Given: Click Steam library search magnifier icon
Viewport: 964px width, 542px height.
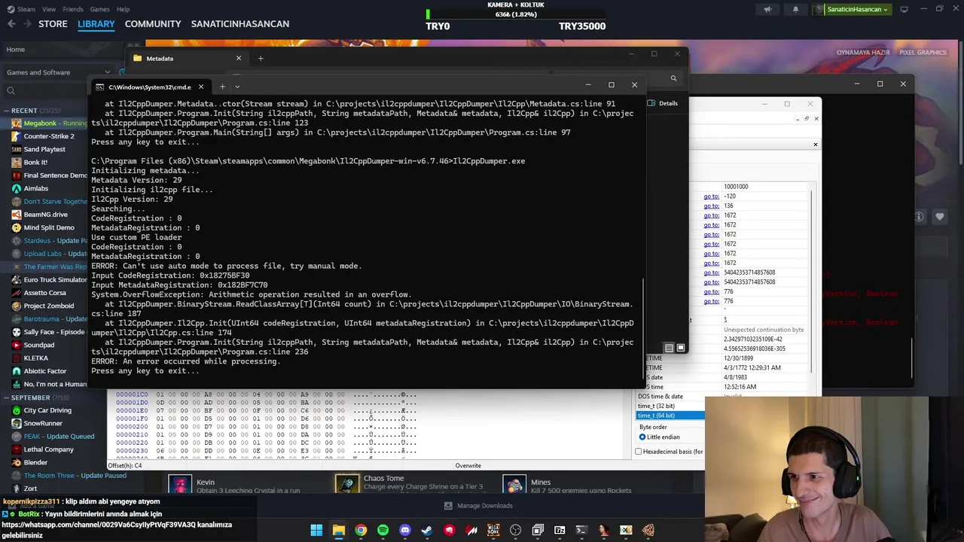Looking at the screenshot, I should pyautogui.click(x=11, y=91).
